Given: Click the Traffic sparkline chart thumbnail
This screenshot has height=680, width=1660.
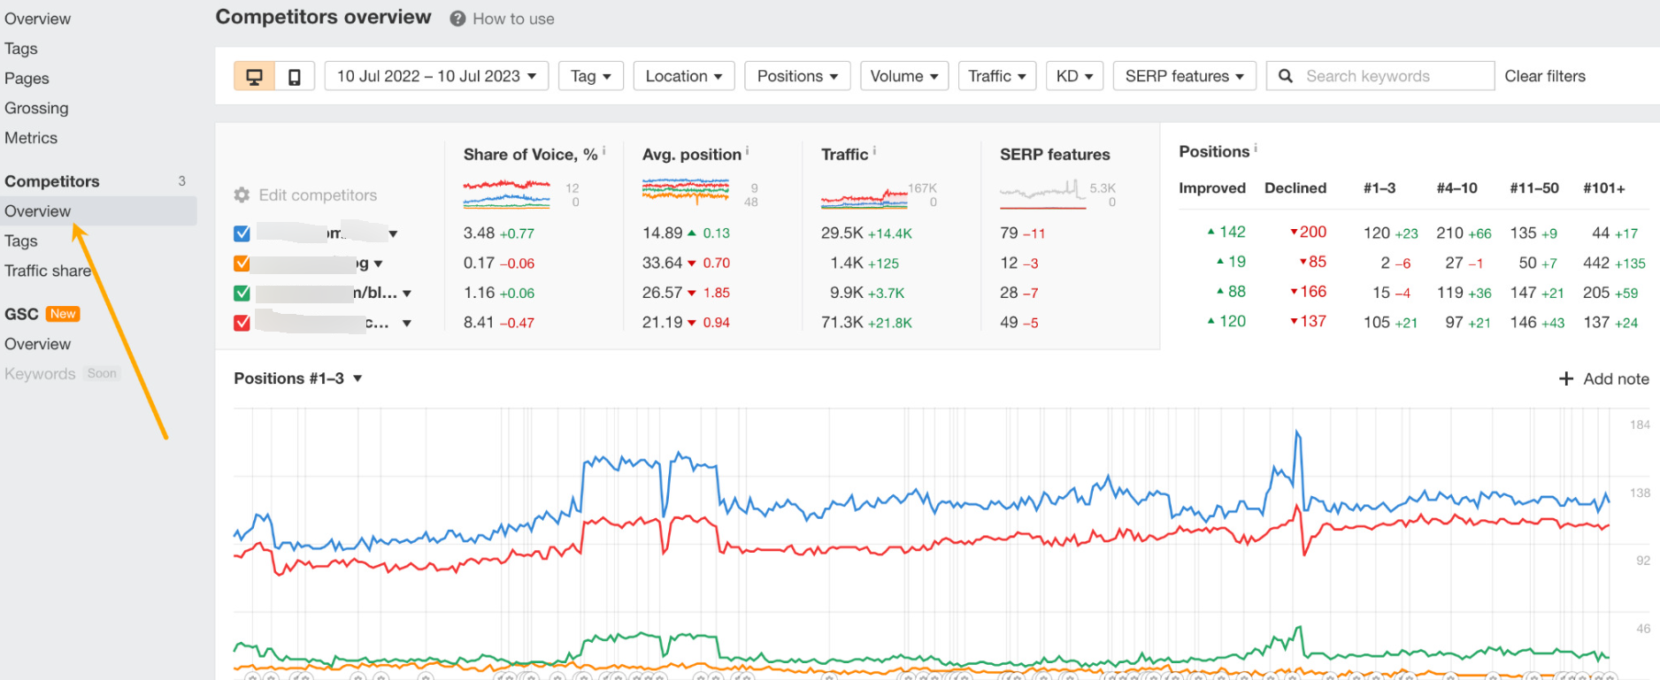Looking at the screenshot, I should click(864, 196).
